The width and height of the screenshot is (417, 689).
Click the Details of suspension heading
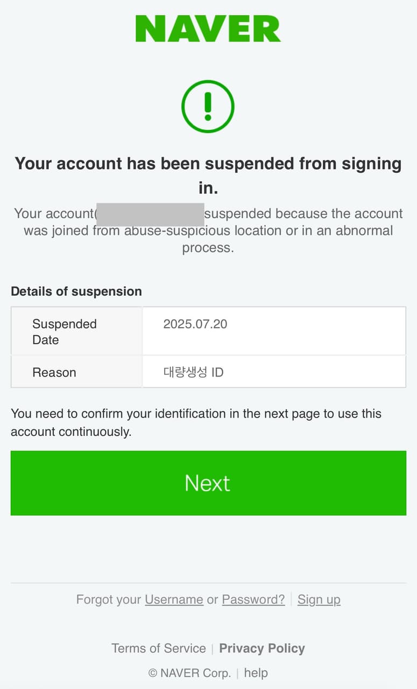(x=76, y=291)
